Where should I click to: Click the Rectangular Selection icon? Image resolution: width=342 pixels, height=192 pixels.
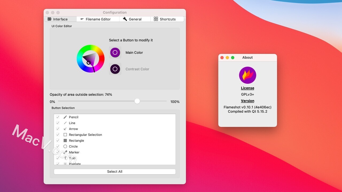click(65, 135)
